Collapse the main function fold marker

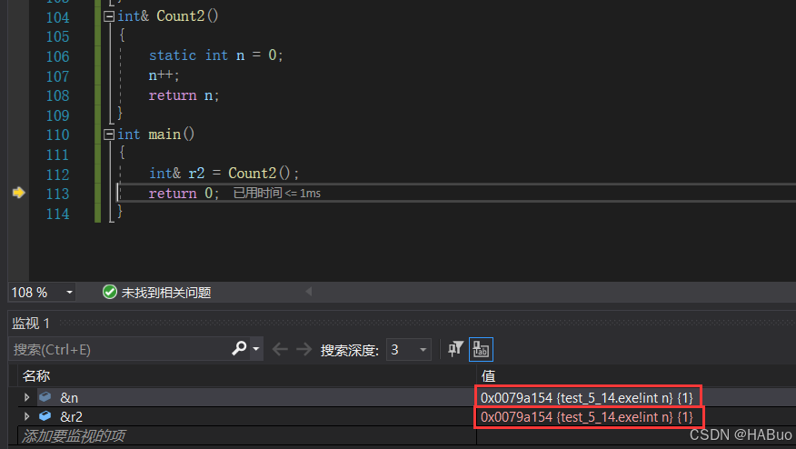tap(109, 135)
